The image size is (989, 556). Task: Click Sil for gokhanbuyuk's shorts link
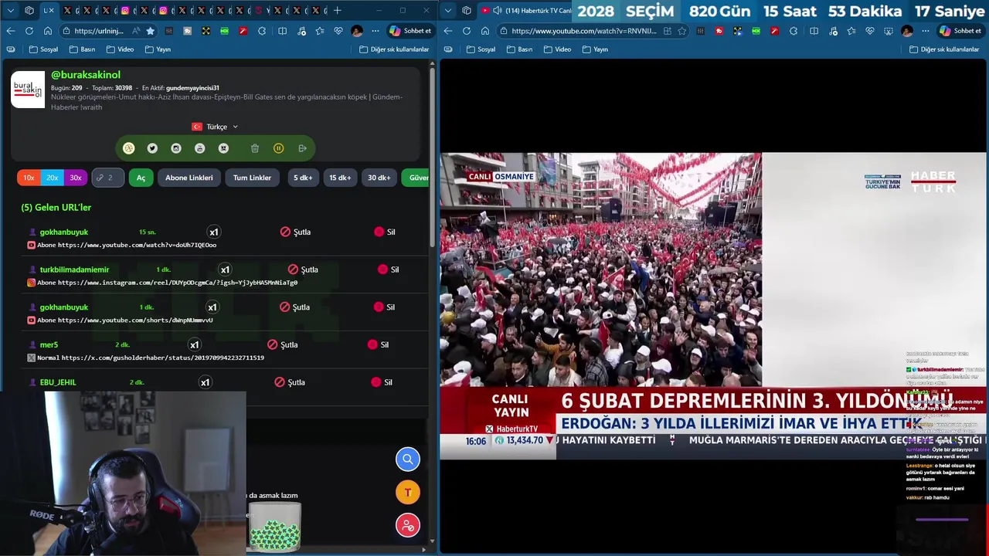[385, 307]
